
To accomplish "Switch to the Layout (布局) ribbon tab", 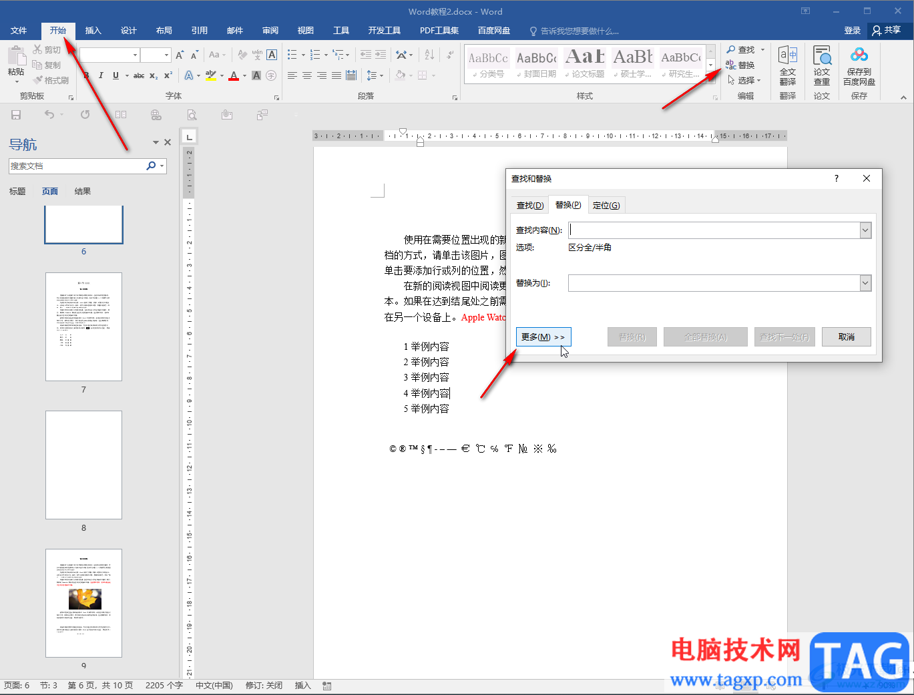I will 164,31.
